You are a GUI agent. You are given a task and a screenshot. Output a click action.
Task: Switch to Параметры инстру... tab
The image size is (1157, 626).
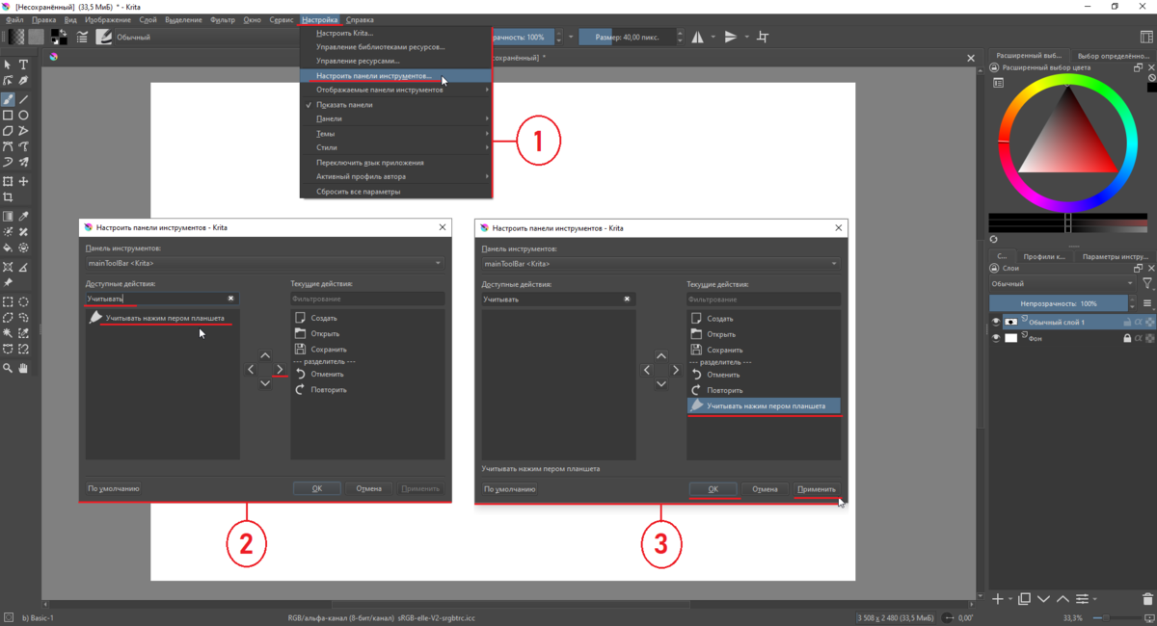pos(1115,256)
